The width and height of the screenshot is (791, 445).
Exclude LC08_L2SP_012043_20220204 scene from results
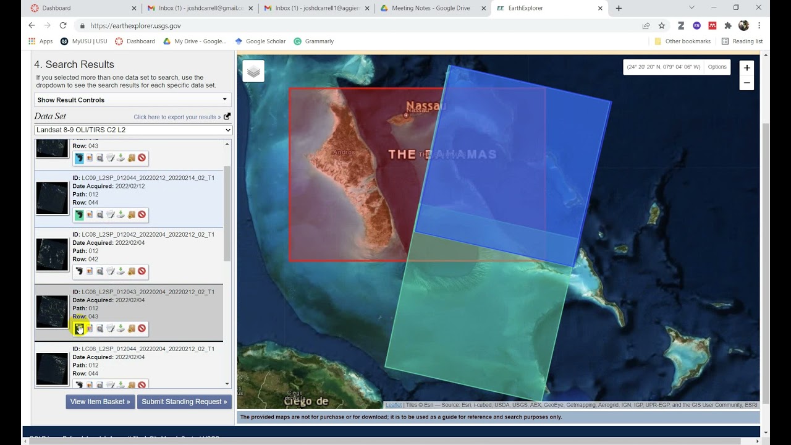tap(142, 328)
